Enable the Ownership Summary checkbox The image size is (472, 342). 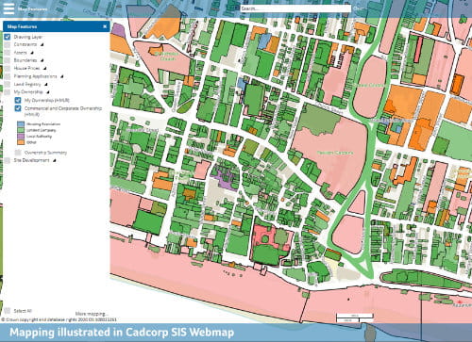pyautogui.click(x=18, y=153)
